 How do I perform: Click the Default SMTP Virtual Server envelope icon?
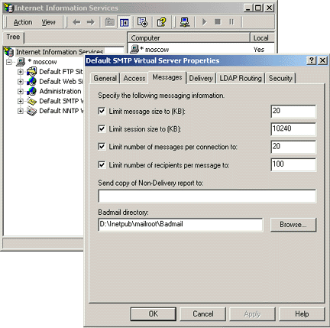click(32, 101)
